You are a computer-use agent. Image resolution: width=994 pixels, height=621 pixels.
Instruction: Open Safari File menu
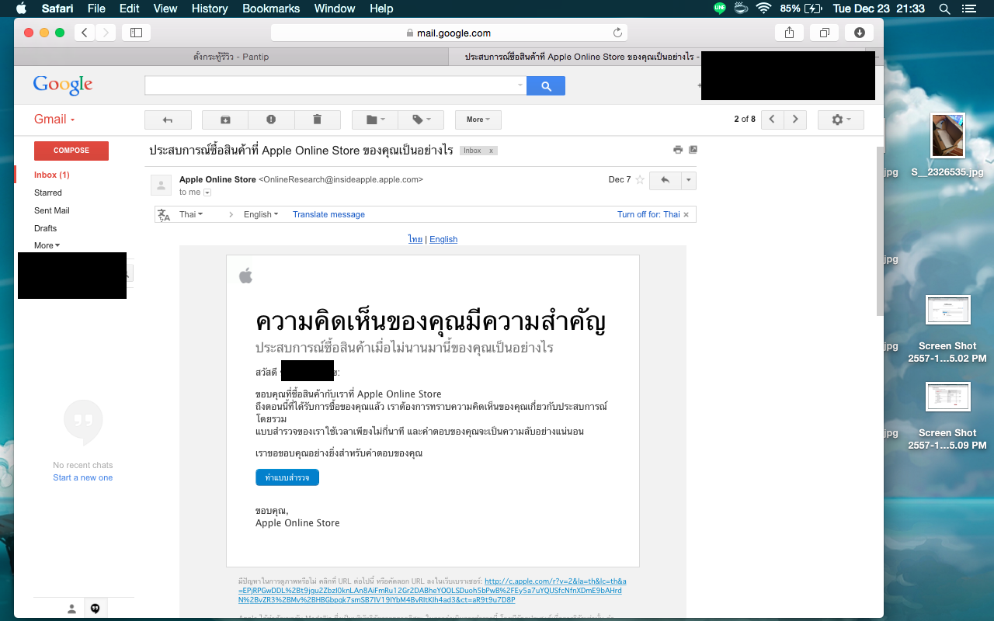(96, 9)
